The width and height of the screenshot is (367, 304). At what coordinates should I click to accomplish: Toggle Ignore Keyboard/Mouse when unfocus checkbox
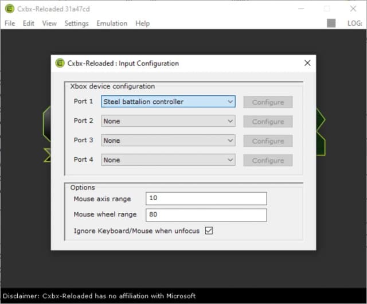[x=209, y=231]
